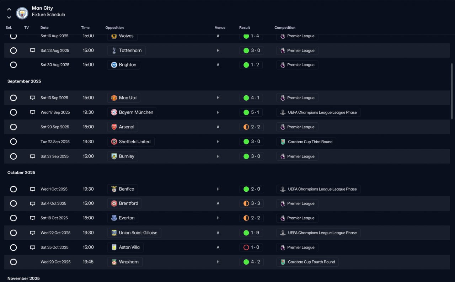455x282 pixels.
Task: Go to previous club with up chevron
Action: click(x=9, y=10)
